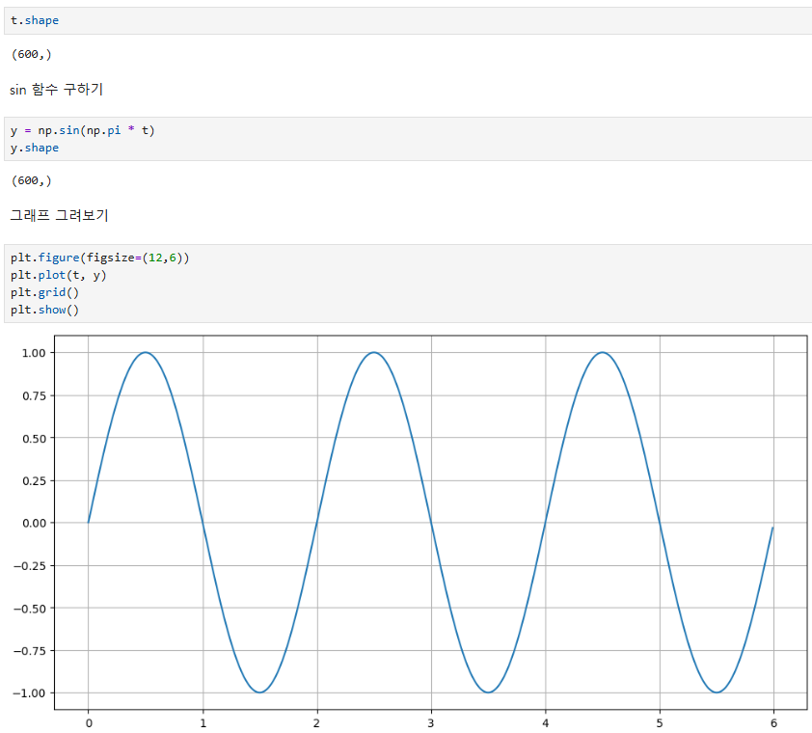812x733 pixels.
Task: Click the plt.plot(t, y) line
Action: (58, 275)
